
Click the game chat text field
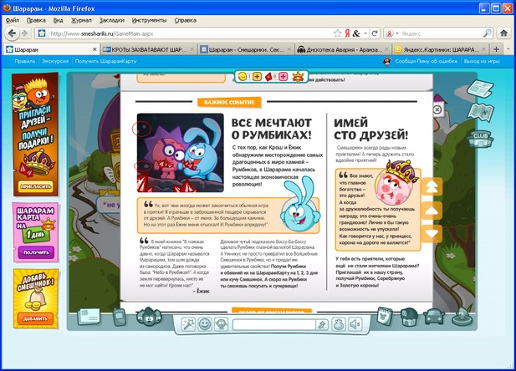[x=273, y=325]
